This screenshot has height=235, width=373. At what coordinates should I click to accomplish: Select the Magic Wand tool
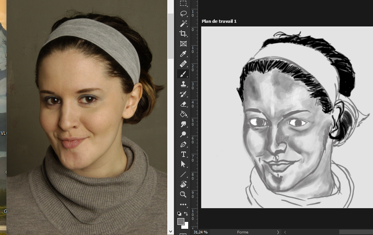(184, 24)
